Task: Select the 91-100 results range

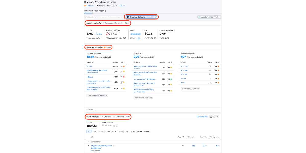Action: tap(146, 131)
